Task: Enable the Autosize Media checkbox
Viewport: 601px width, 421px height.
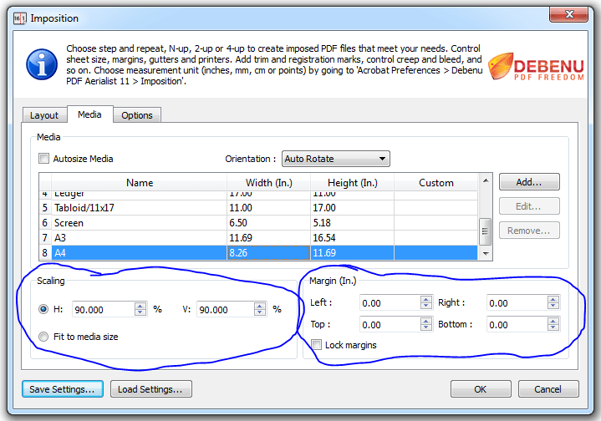Action: click(44, 159)
